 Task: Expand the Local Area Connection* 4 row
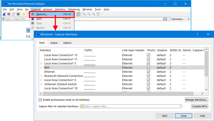point(41,80)
